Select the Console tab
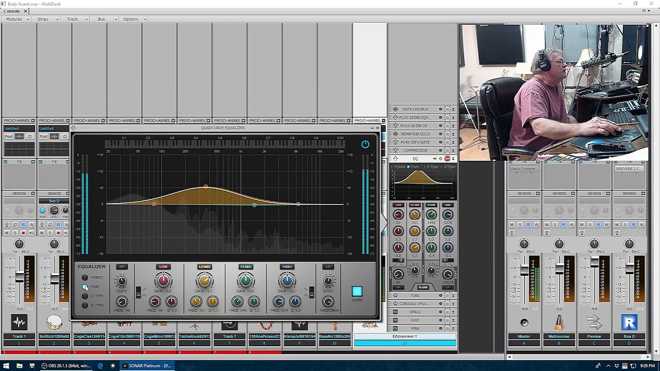This screenshot has height=371, width=660. coord(11,11)
